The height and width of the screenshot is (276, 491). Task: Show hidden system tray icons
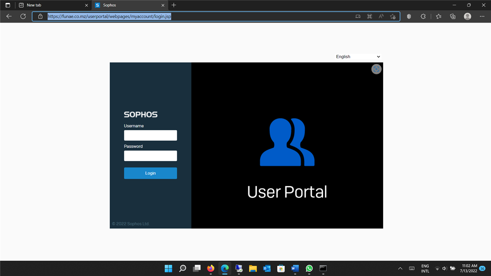400,268
